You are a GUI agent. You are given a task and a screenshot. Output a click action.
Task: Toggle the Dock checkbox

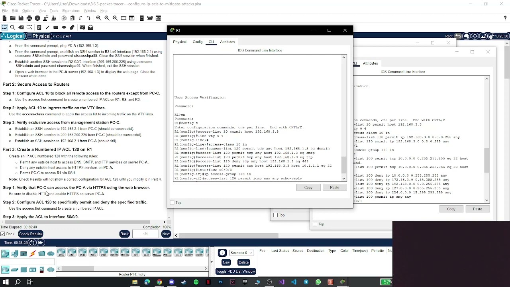pos(3,234)
